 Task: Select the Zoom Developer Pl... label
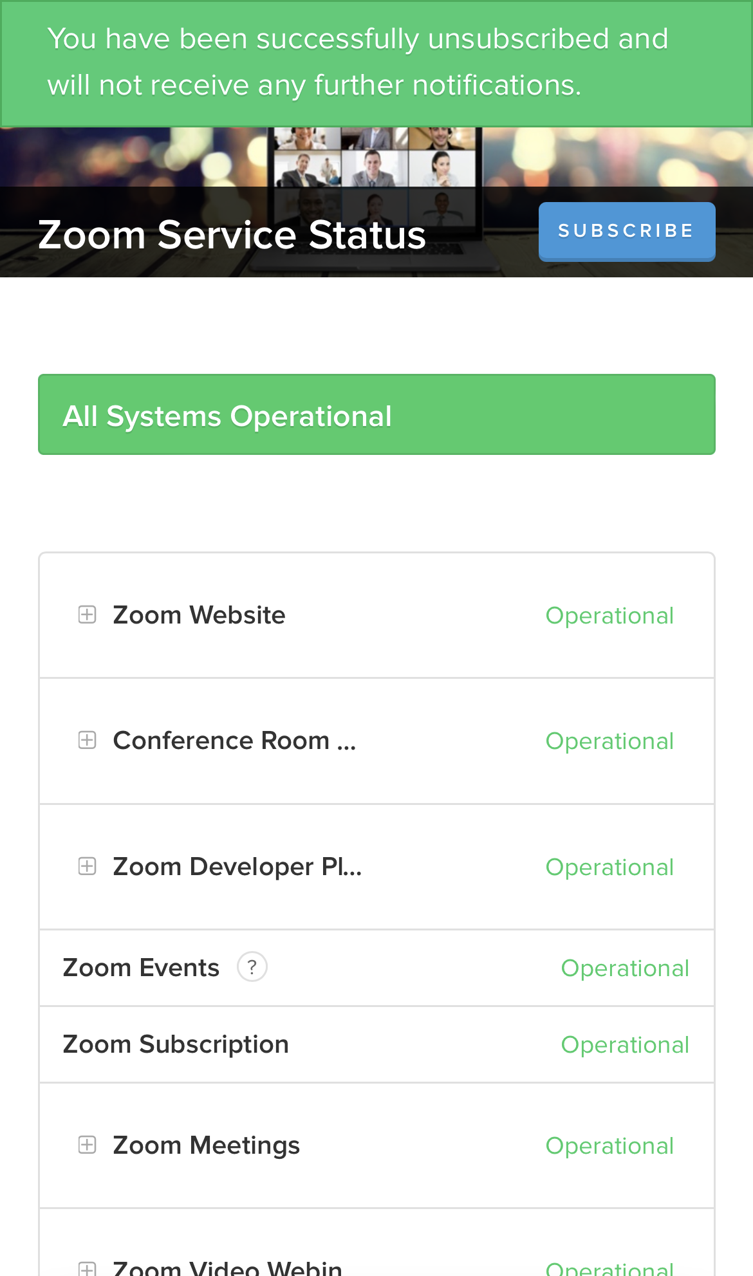tap(237, 867)
